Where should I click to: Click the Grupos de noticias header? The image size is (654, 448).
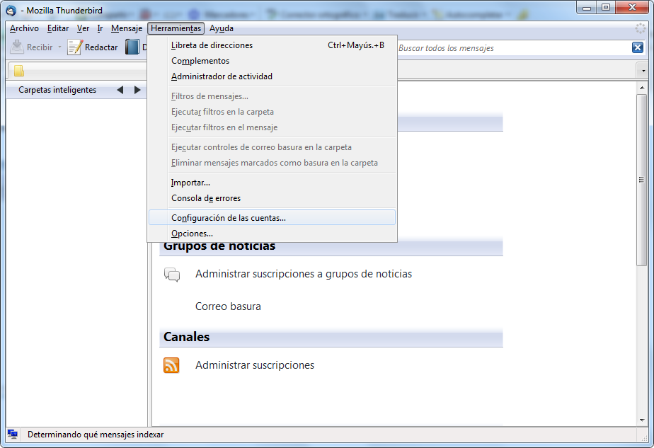coord(331,248)
